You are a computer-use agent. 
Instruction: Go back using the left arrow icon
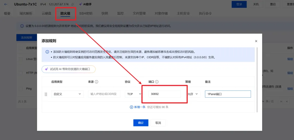(6, 4)
